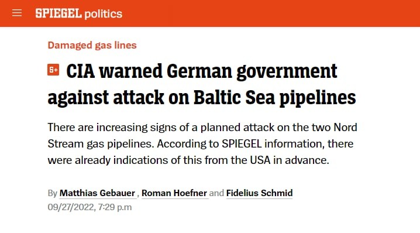Viewport: 420px width, 233px height.
Task: Click the 'By' label before the authors
Action: 53,193
